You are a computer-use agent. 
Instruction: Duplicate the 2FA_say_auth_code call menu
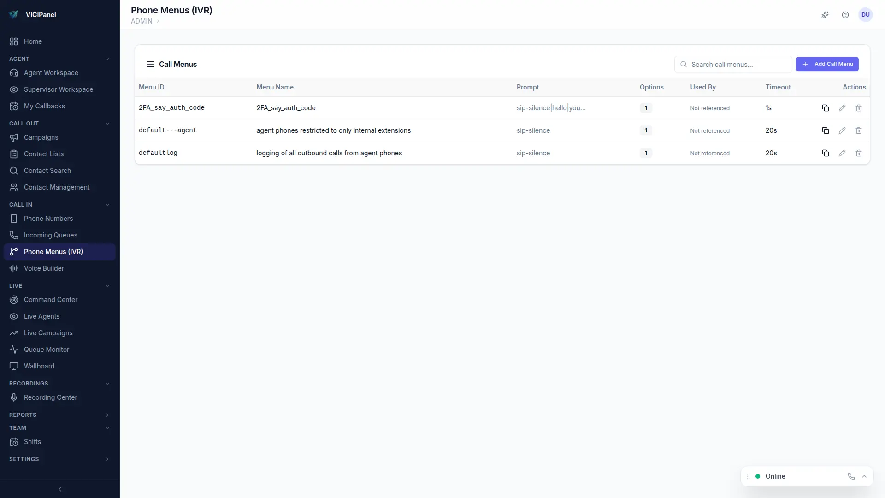pyautogui.click(x=825, y=107)
